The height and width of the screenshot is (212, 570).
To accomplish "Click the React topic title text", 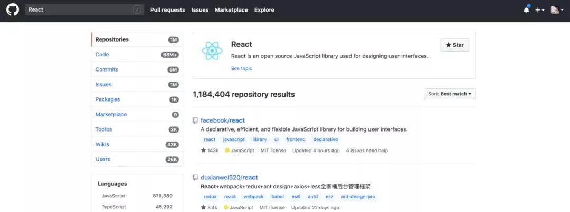I will [241, 44].
